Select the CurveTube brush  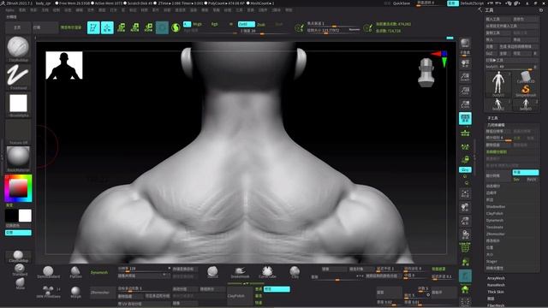click(x=267, y=272)
